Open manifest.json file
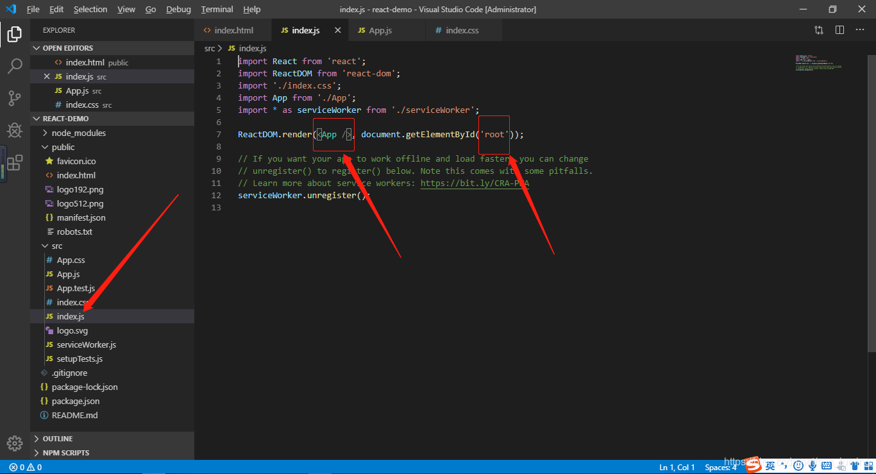The width and height of the screenshot is (876, 474). (x=112, y=217)
